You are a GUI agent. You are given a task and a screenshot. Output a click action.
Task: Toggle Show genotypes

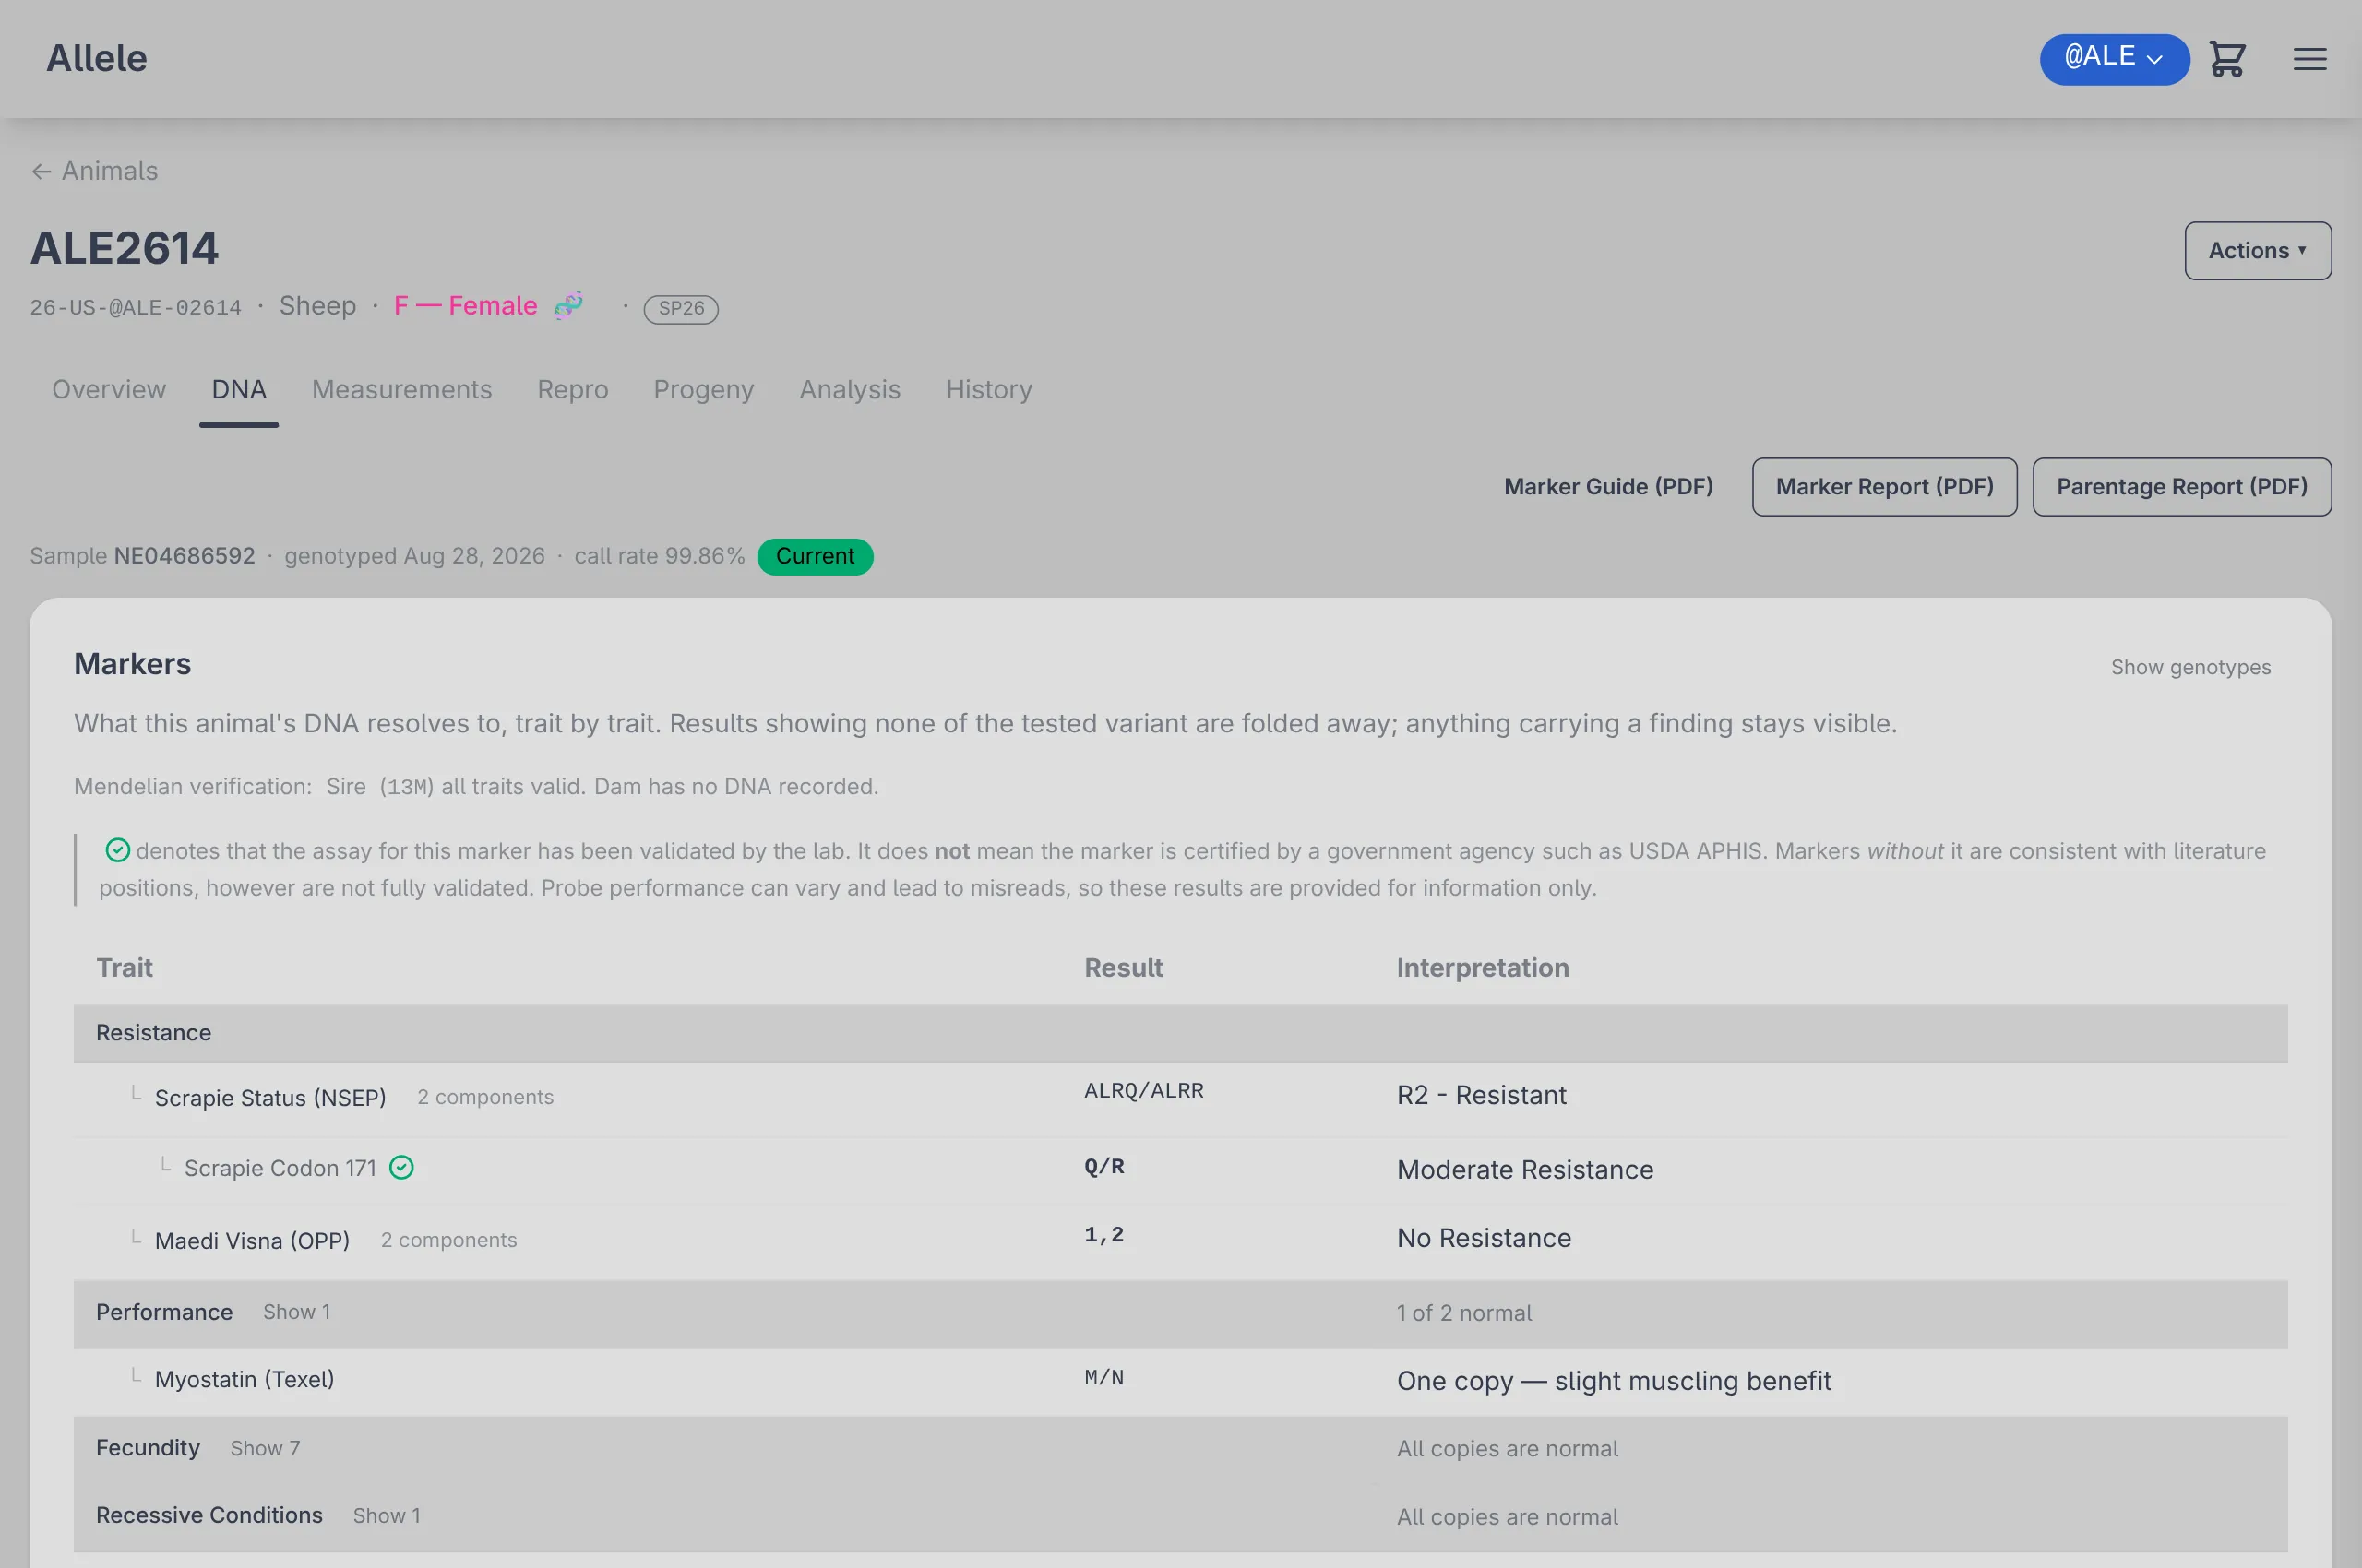[x=2190, y=667]
